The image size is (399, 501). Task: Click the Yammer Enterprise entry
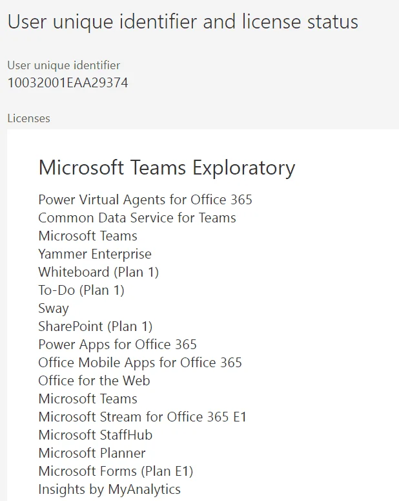point(95,254)
